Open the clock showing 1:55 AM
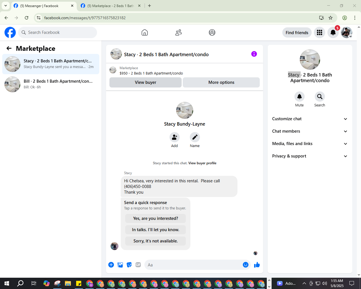361x289 pixels. (x=337, y=283)
